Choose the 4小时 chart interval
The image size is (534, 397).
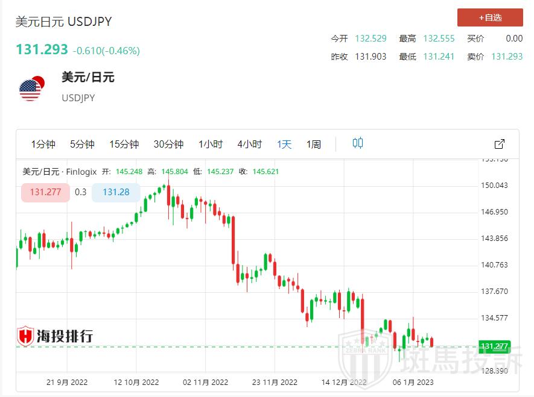click(250, 144)
